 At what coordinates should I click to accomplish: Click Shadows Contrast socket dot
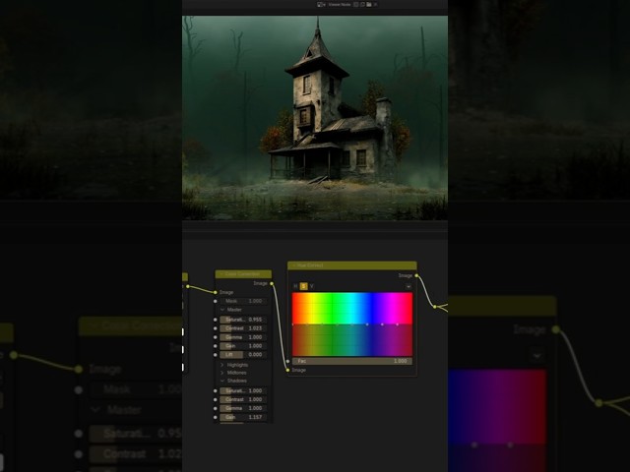(216, 400)
